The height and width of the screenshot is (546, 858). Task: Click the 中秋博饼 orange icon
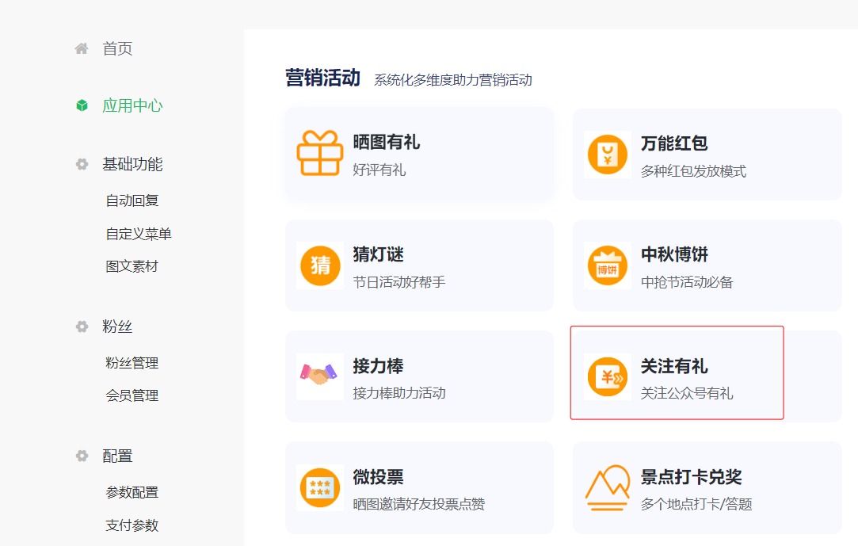608,265
